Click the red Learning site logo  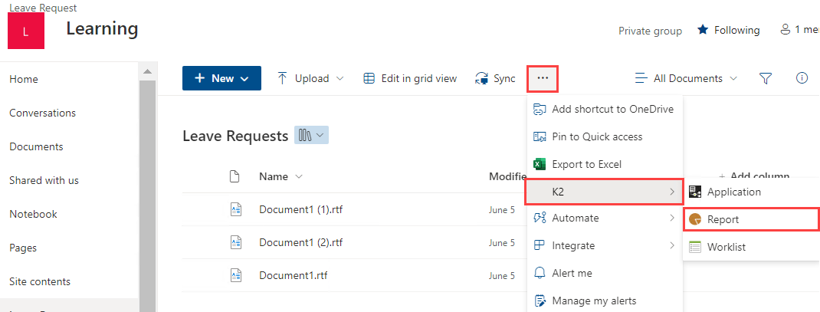[x=26, y=31]
